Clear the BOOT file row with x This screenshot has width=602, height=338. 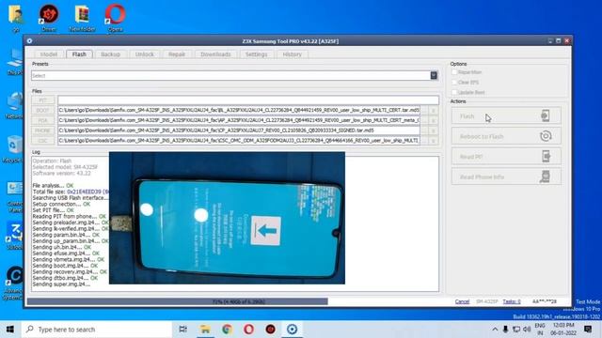(x=434, y=111)
